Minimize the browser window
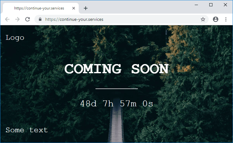Screen dimensions: 233x143 [x=196, y=5]
